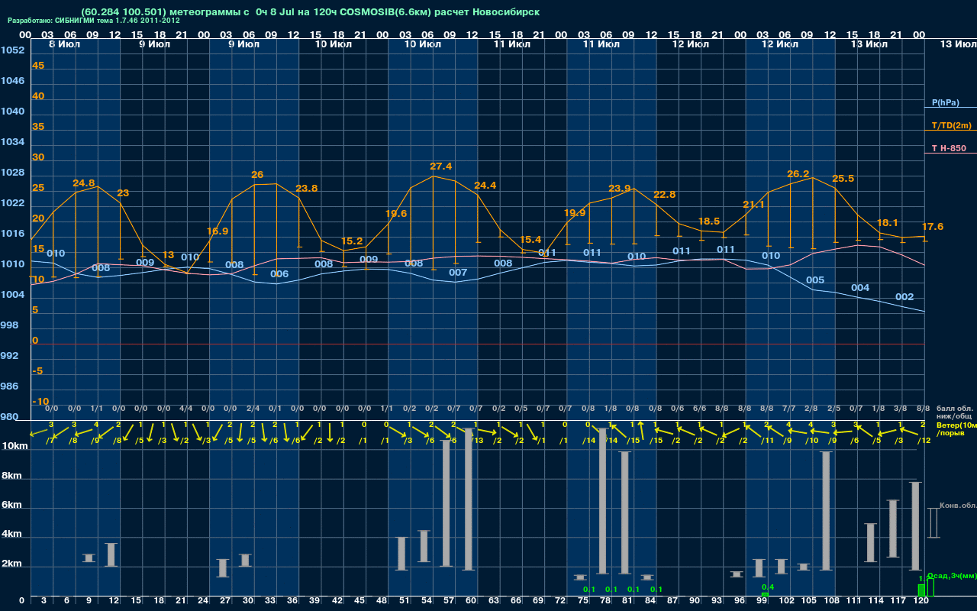Viewport: 977px width, 611px height.
Task: Click the tall cloud bar above hour 60
Action: (x=469, y=499)
